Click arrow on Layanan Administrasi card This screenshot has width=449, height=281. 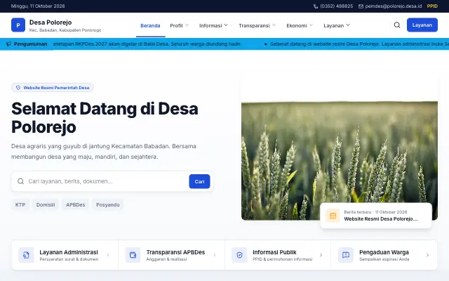[x=108, y=255]
